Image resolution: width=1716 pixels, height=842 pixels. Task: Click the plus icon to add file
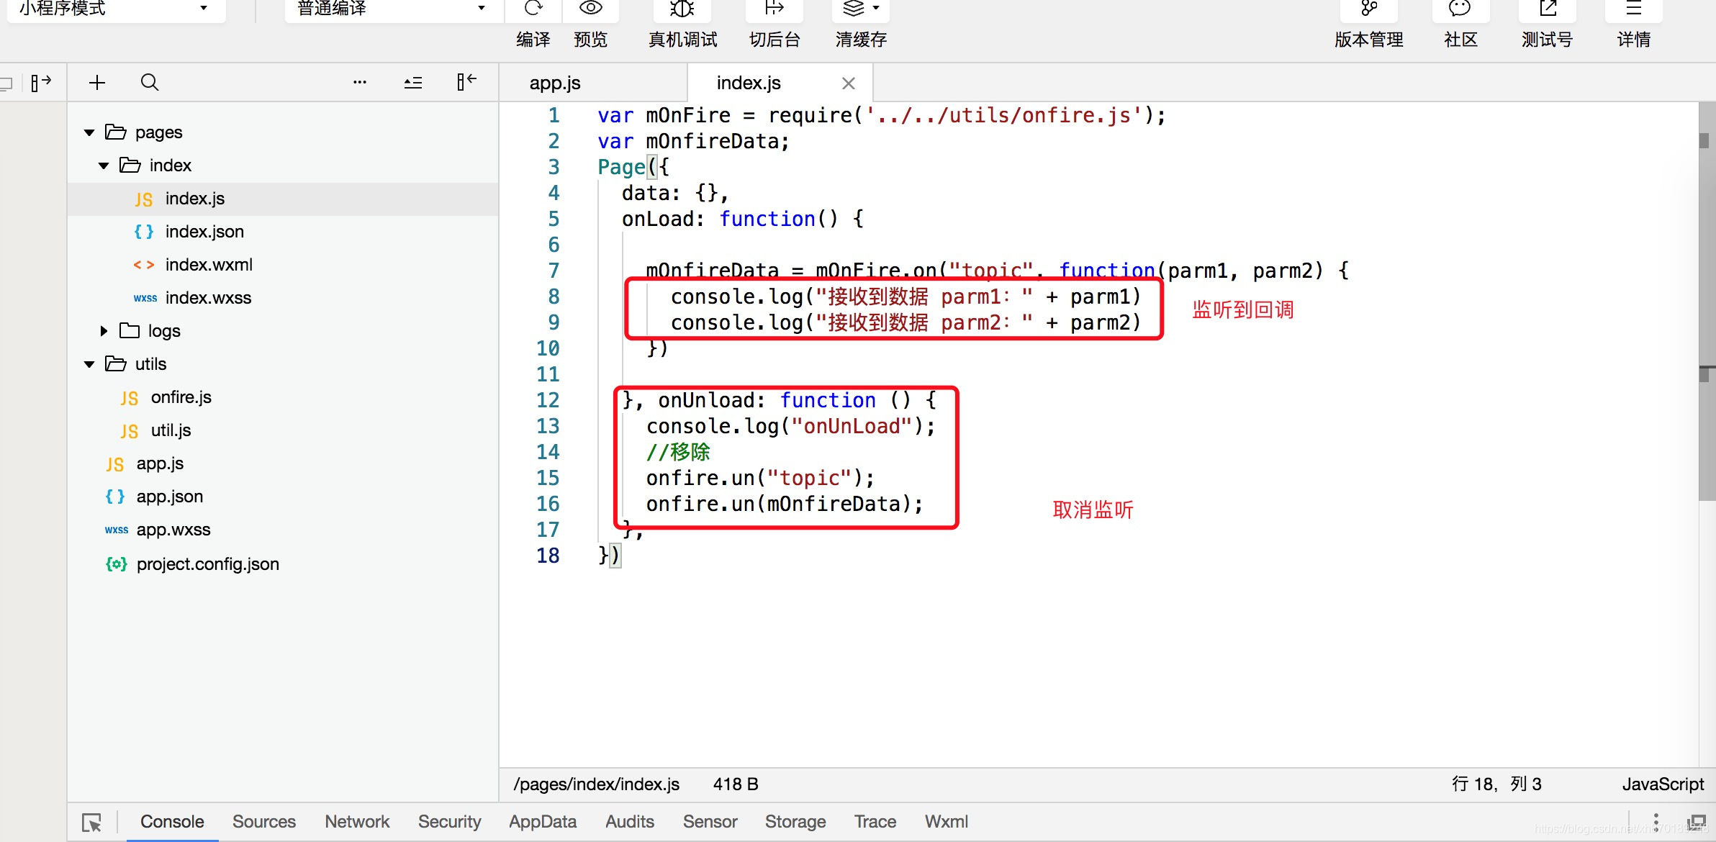[x=97, y=83]
